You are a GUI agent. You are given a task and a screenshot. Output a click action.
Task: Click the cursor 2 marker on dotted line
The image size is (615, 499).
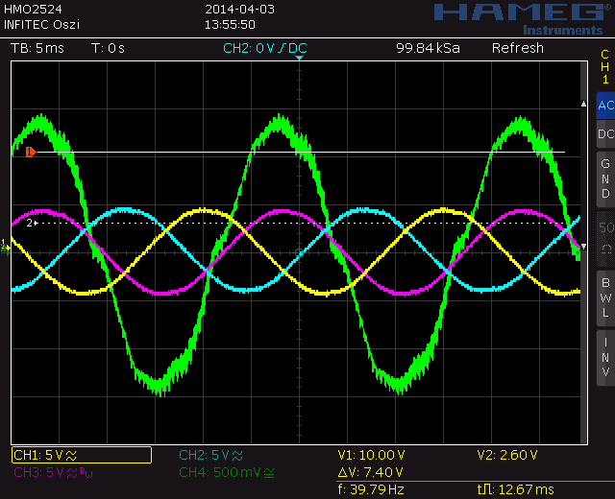point(32,224)
